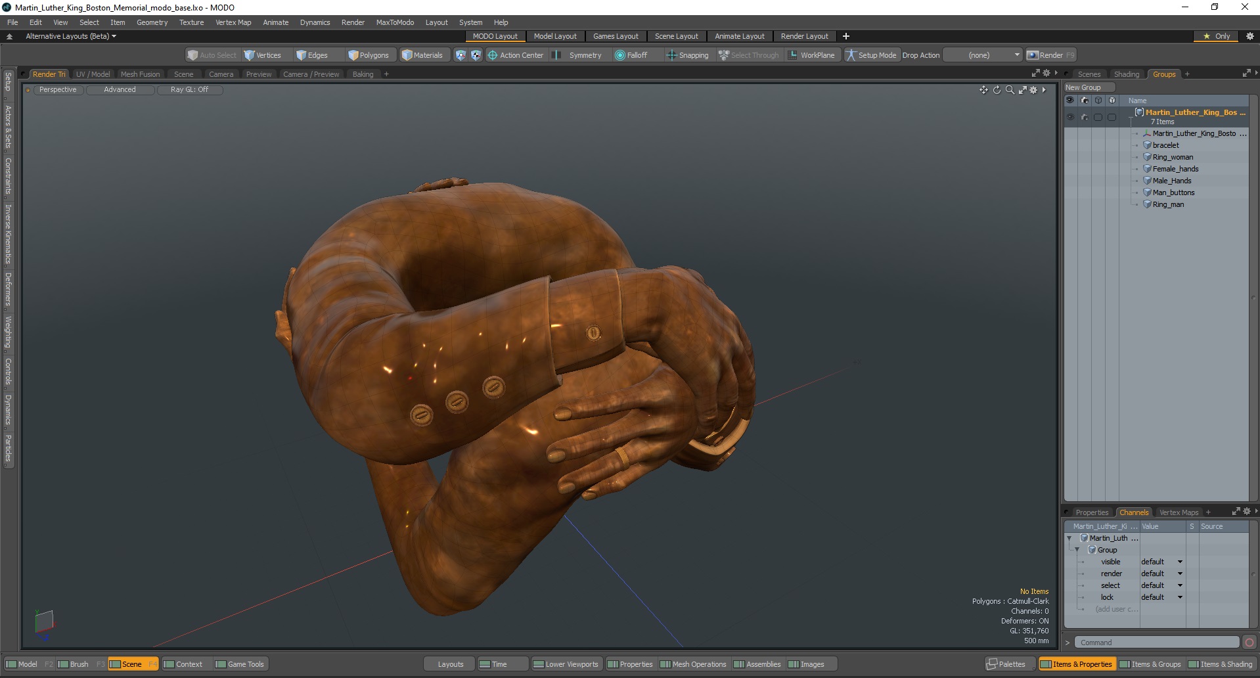Screen dimensions: 1260x678
Task: Click the viewport rotate icon
Action: click(997, 90)
